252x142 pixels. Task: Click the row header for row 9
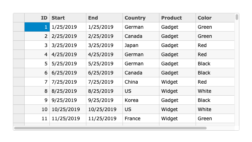[19, 100]
